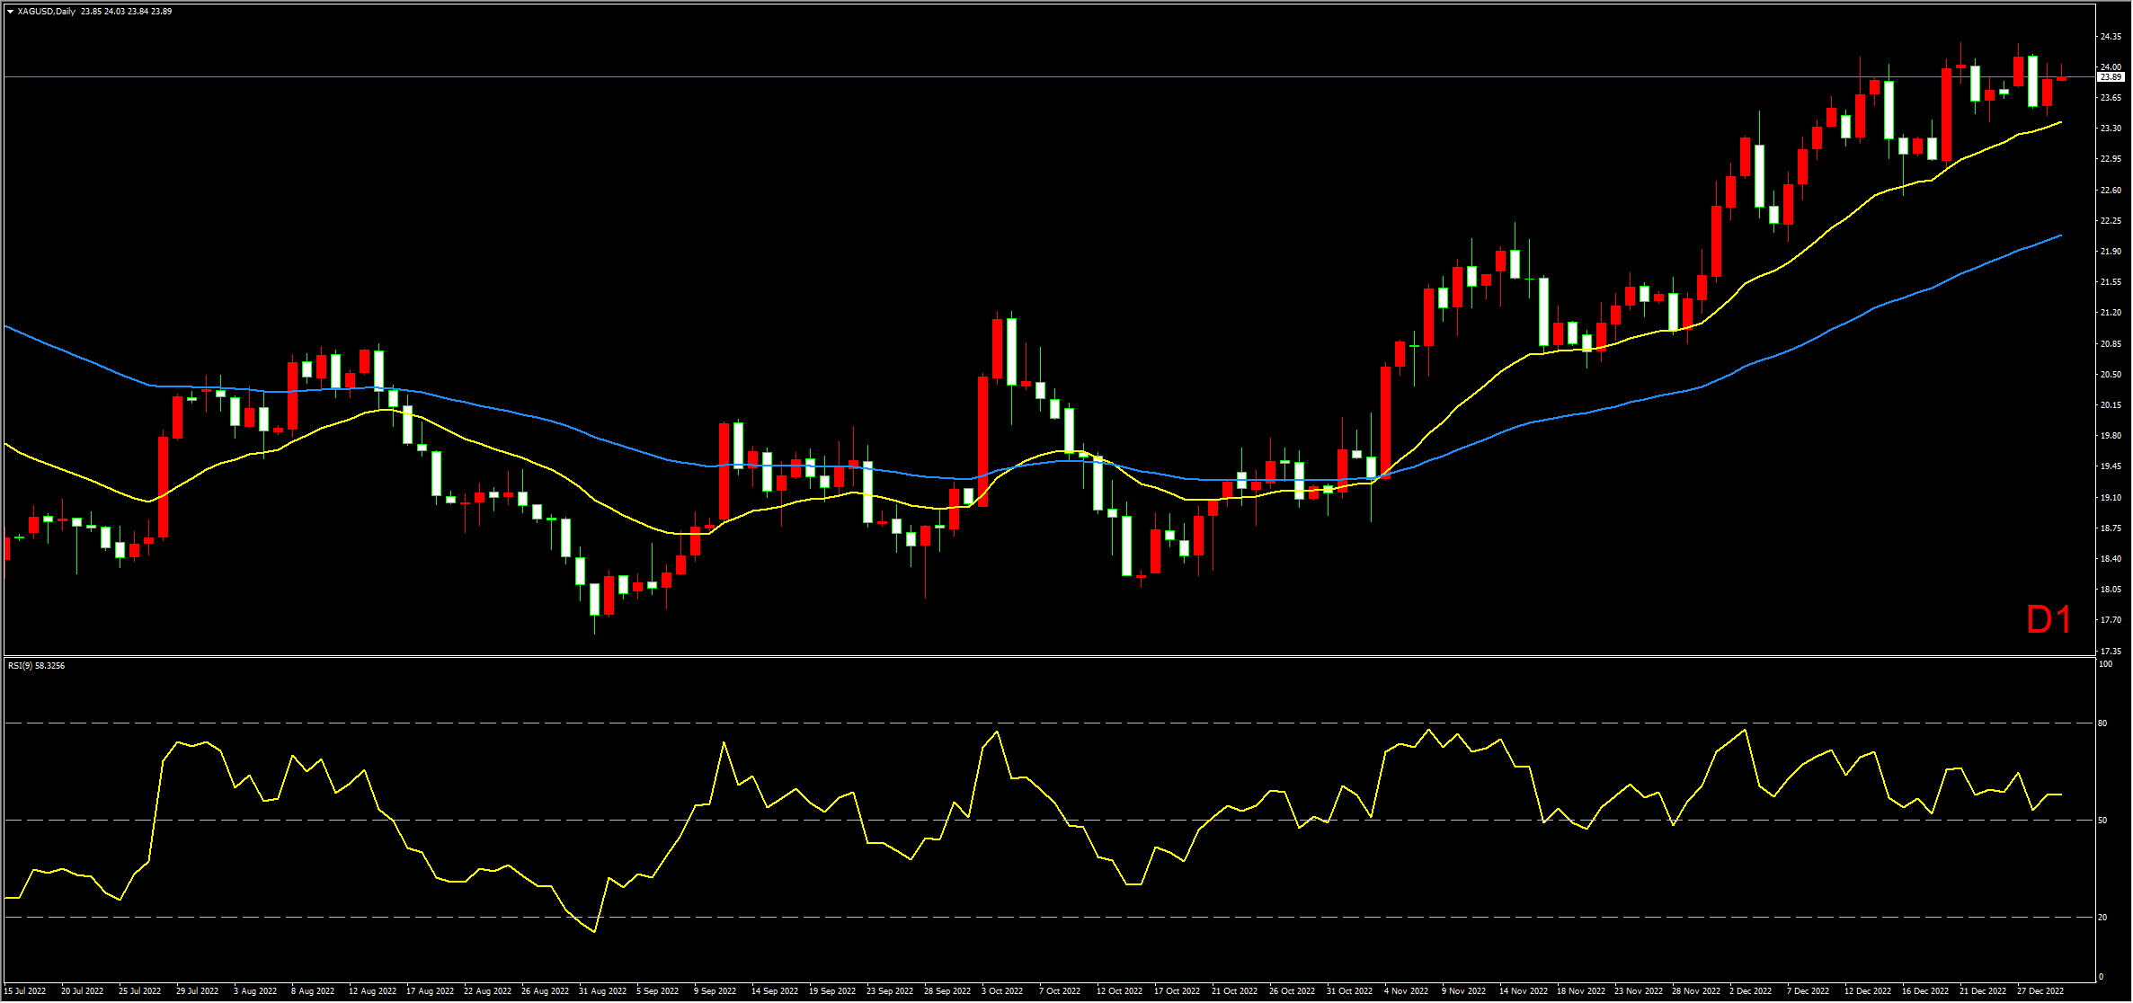Click the XAGUSD,Daily chart title

click(x=47, y=12)
